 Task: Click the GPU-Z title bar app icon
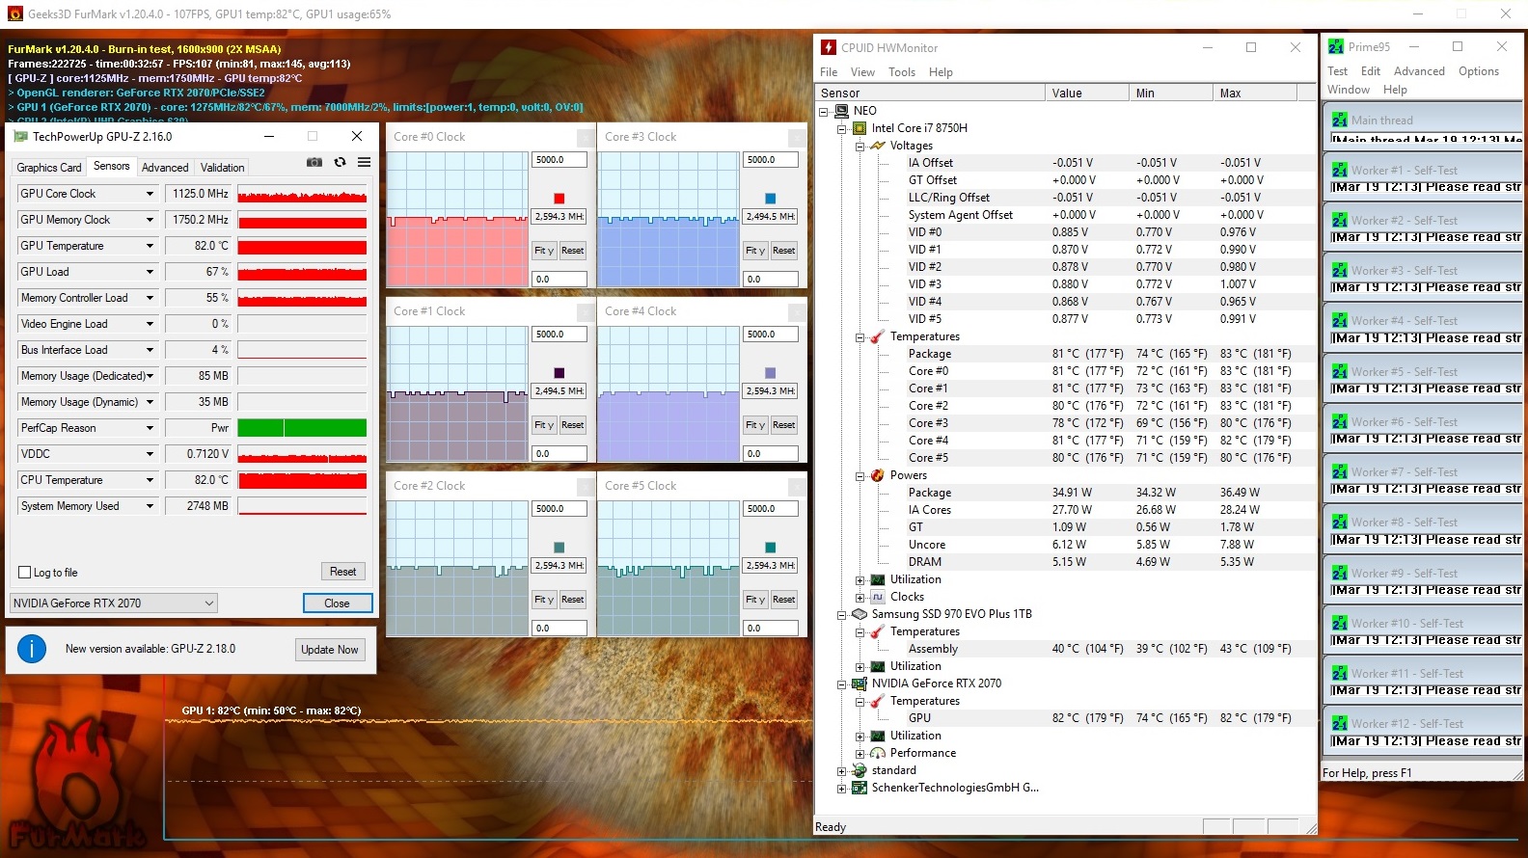pyautogui.click(x=20, y=137)
